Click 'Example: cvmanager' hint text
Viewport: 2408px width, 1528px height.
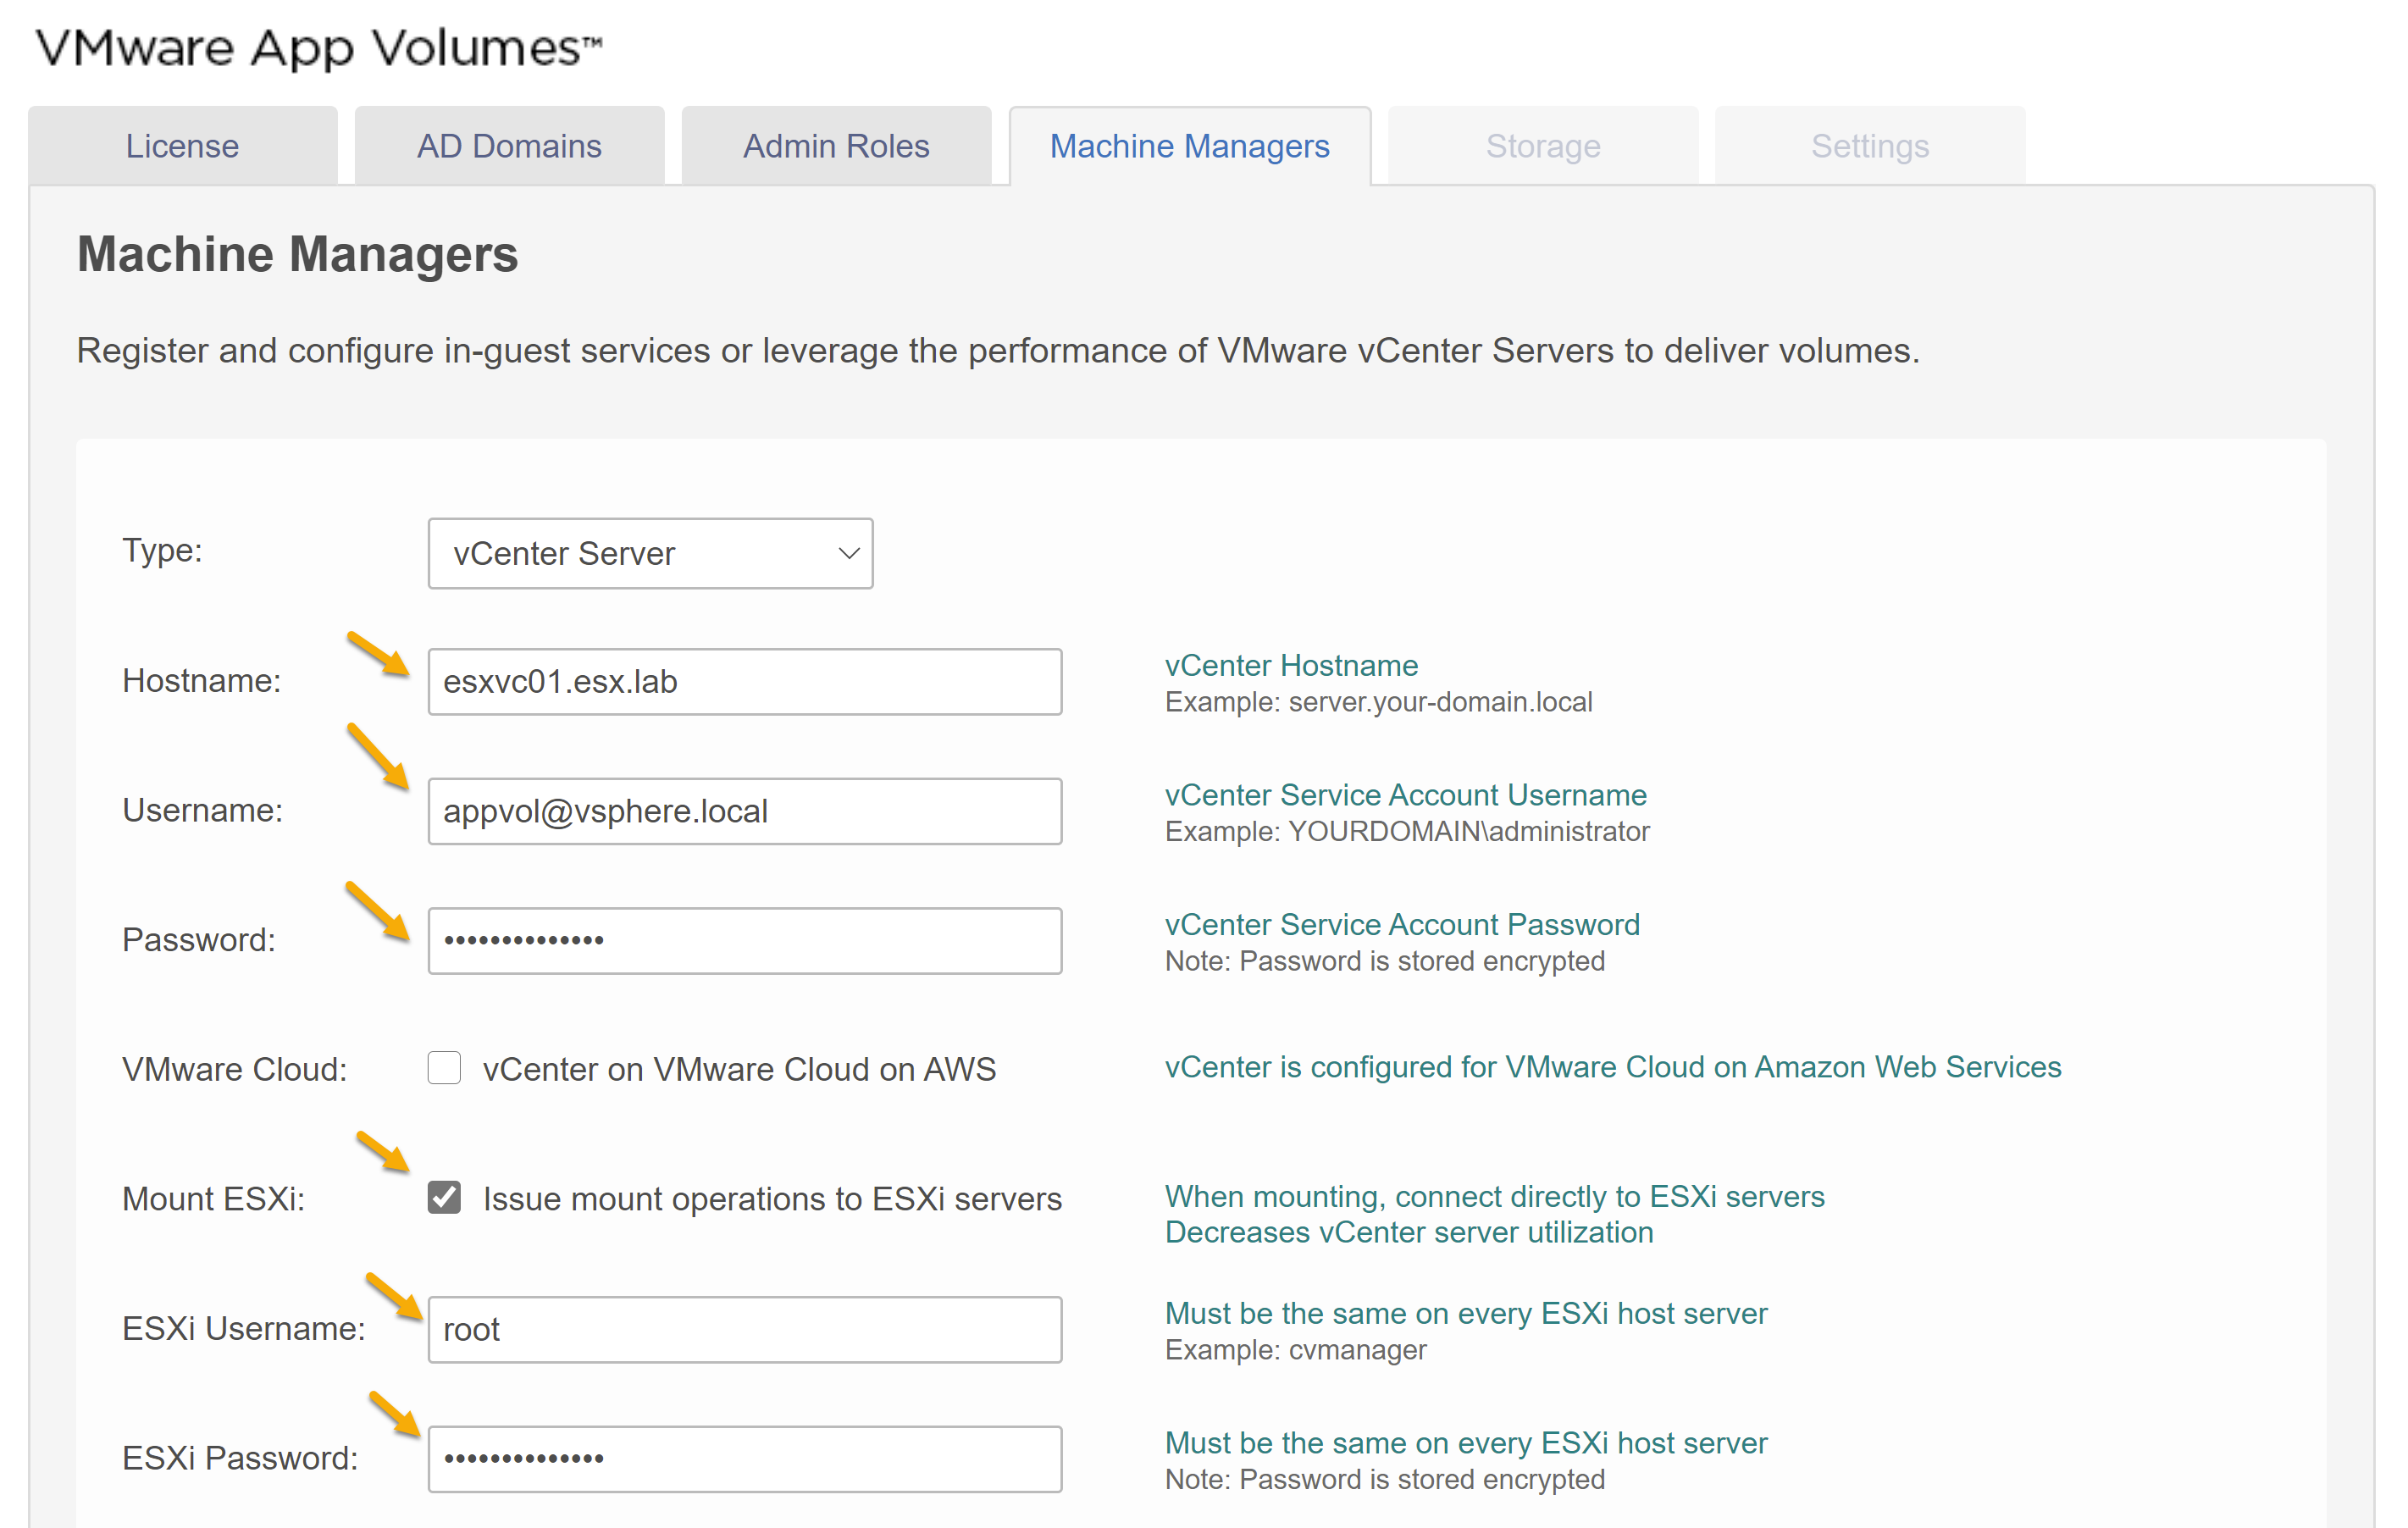click(1295, 1350)
